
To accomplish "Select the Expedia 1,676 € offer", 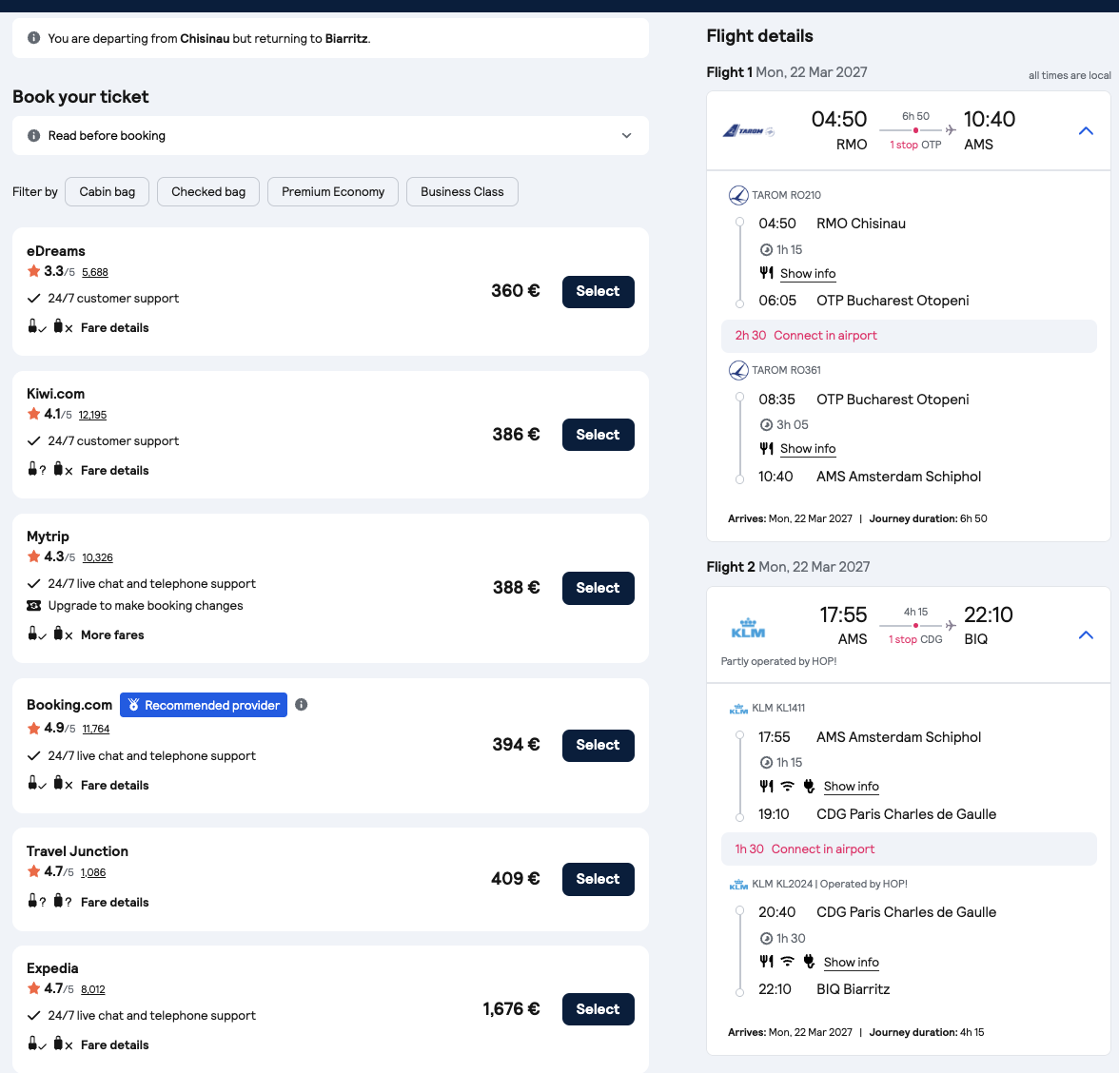I will [x=598, y=1009].
